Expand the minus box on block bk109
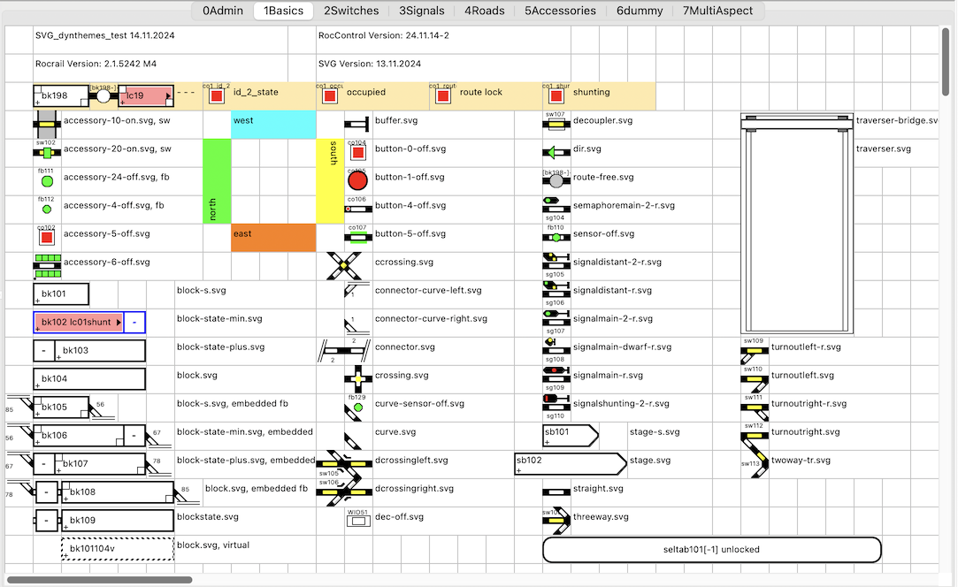The width and height of the screenshot is (958, 587). 44,521
